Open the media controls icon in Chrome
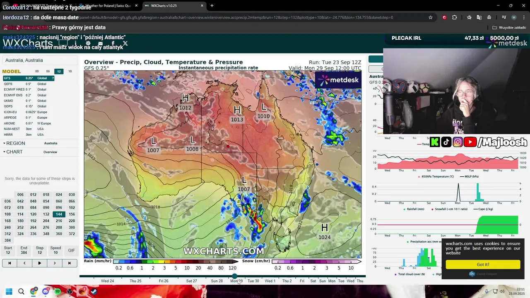This screenshot has height=298, width=530. click(504, 17)
